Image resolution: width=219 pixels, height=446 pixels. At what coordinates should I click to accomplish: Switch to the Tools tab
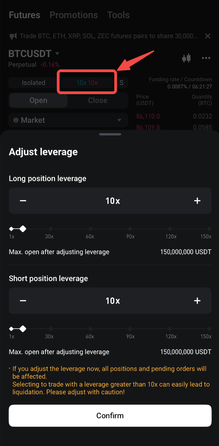[118, 15]
